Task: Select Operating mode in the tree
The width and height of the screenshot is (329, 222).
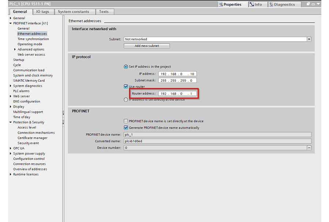Action: (30, 44)
